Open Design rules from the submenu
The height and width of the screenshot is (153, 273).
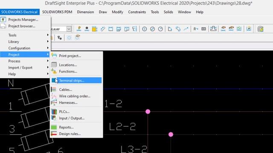[x=76, y=134]
